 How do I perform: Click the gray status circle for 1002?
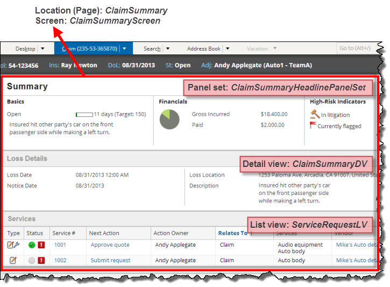32,261
